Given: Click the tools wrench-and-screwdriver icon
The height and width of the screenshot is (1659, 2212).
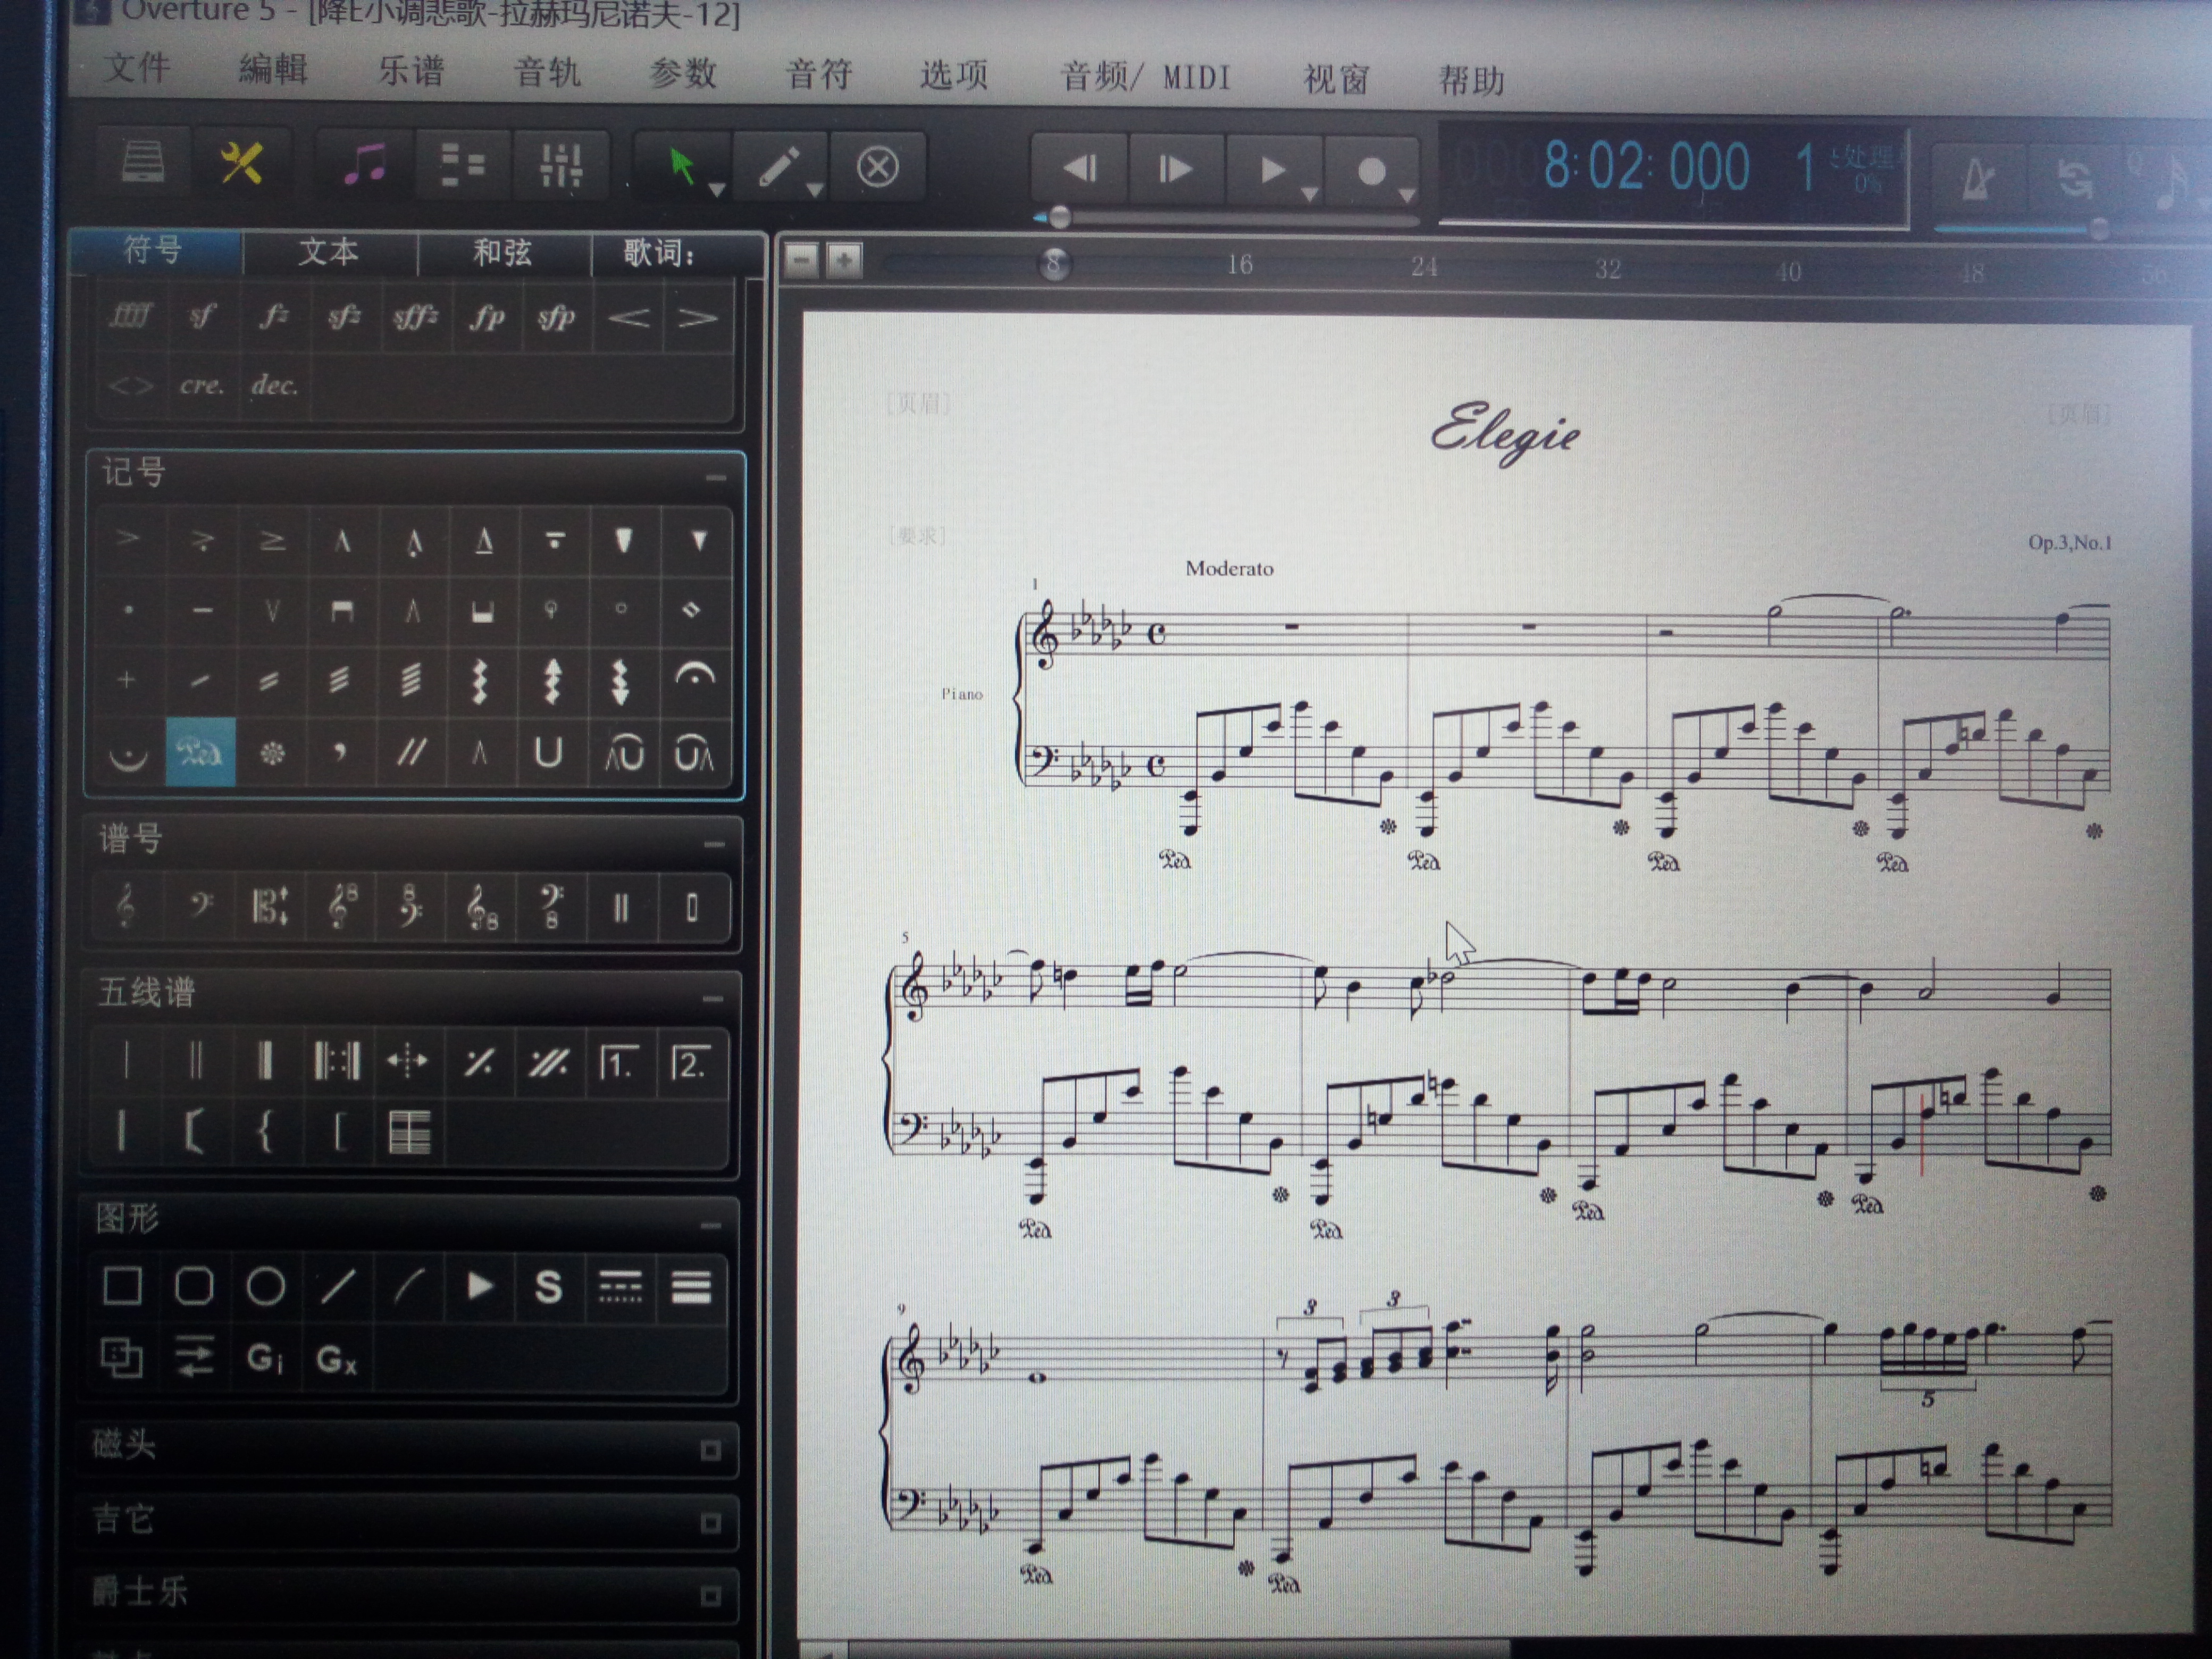Looking at the screenshot, I should [x=241, y=163].
